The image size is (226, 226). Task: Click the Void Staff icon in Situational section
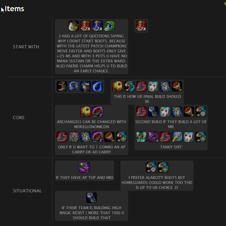92,198
